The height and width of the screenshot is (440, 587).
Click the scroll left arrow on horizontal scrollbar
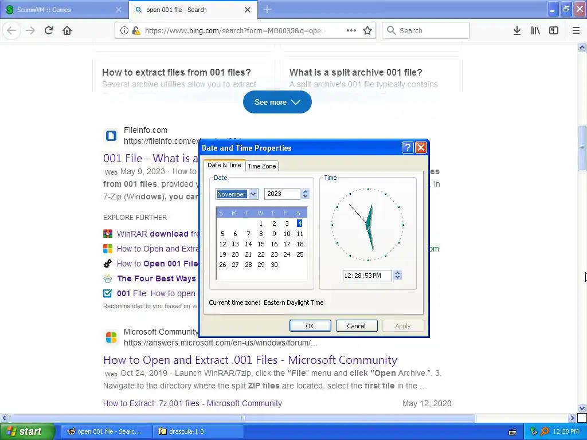(x=4, y=418)
